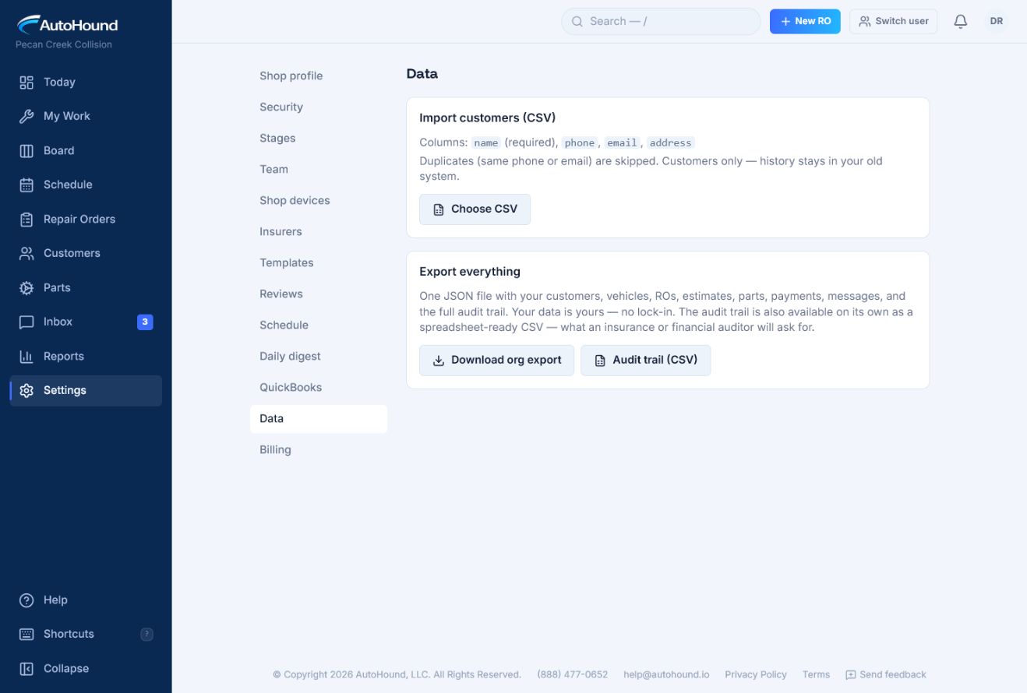Click the Send feedback icon in footer
Image resolution: width=1027 pixels, height=693 pixels.
(x=851, y=675)
